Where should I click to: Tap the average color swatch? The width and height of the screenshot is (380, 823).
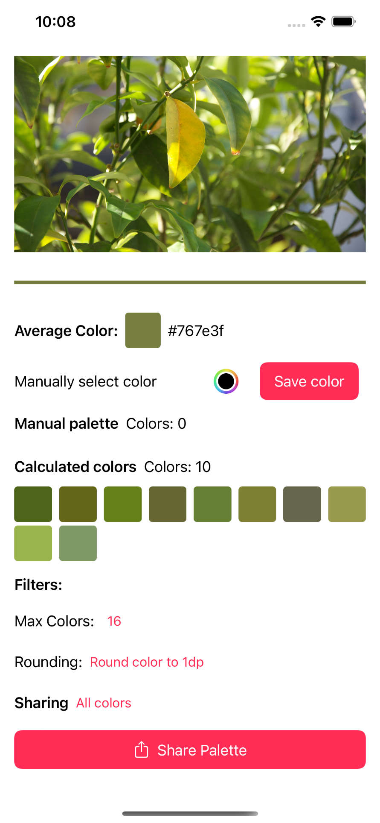[x=143, y=330]
